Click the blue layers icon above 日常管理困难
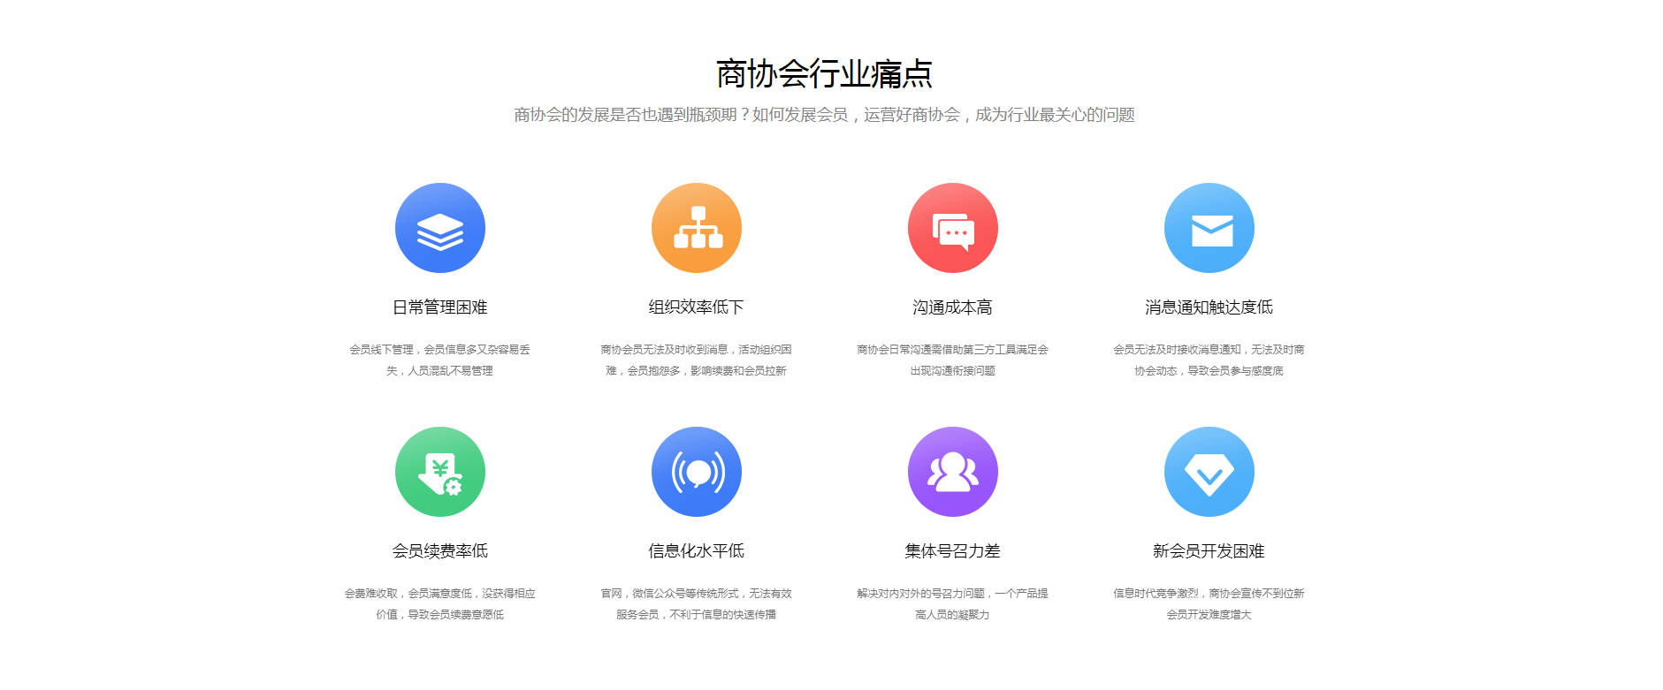1663x690 pixels. point(440,228)
